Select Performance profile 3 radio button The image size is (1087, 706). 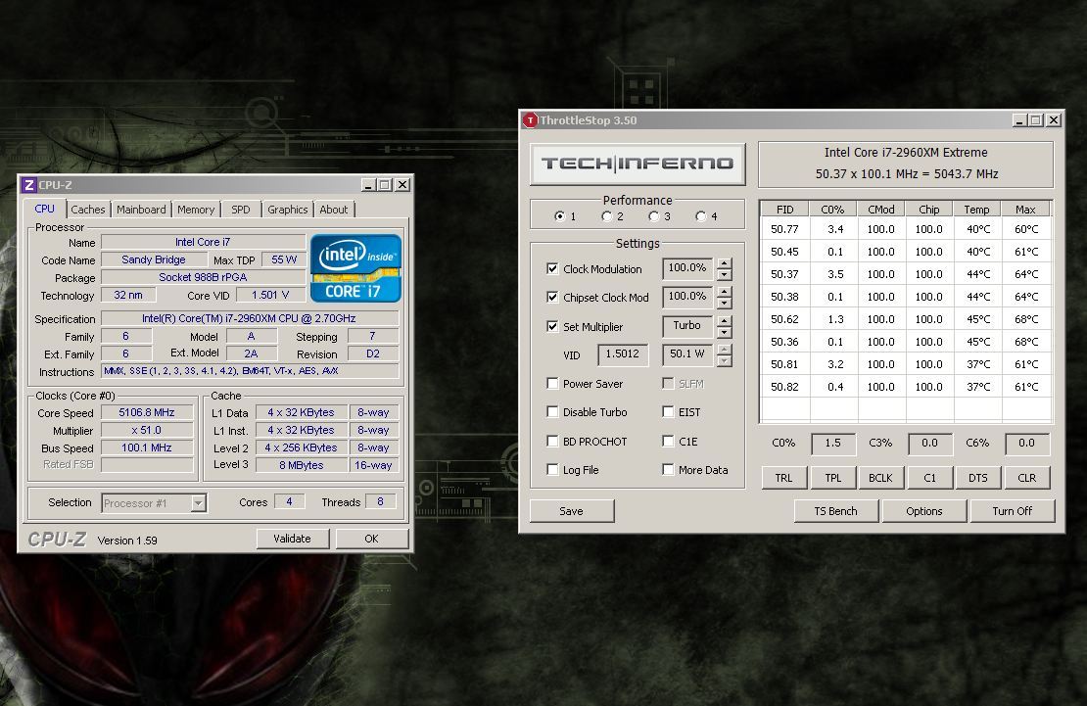point(654,216)
